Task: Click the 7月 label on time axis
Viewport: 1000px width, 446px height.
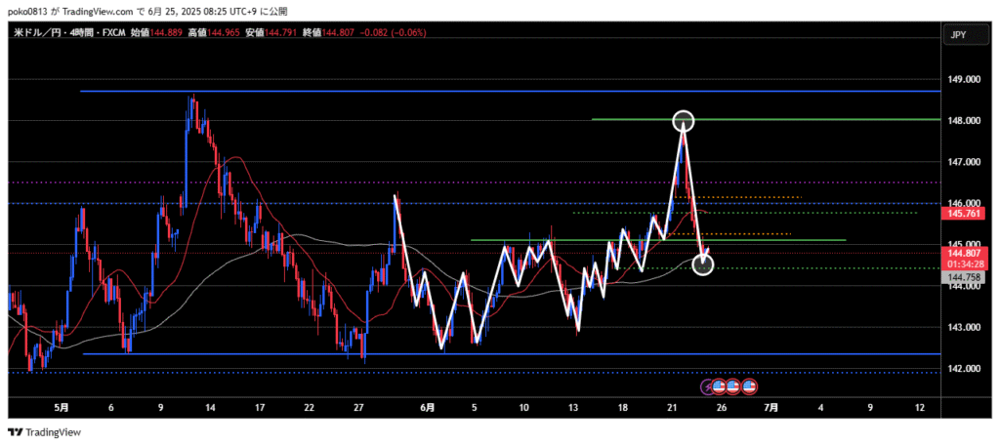Action: (771, 406)
